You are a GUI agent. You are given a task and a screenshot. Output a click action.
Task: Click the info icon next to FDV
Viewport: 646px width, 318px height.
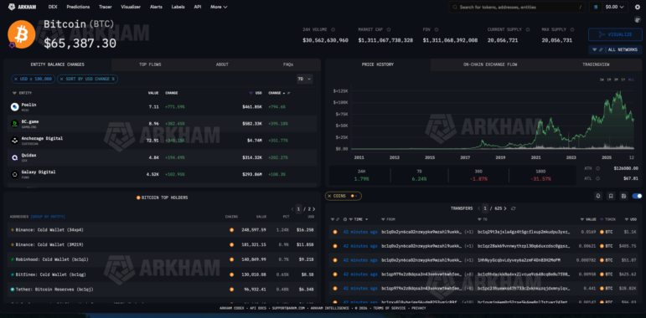pyautogui.click(x=437, y=29)
